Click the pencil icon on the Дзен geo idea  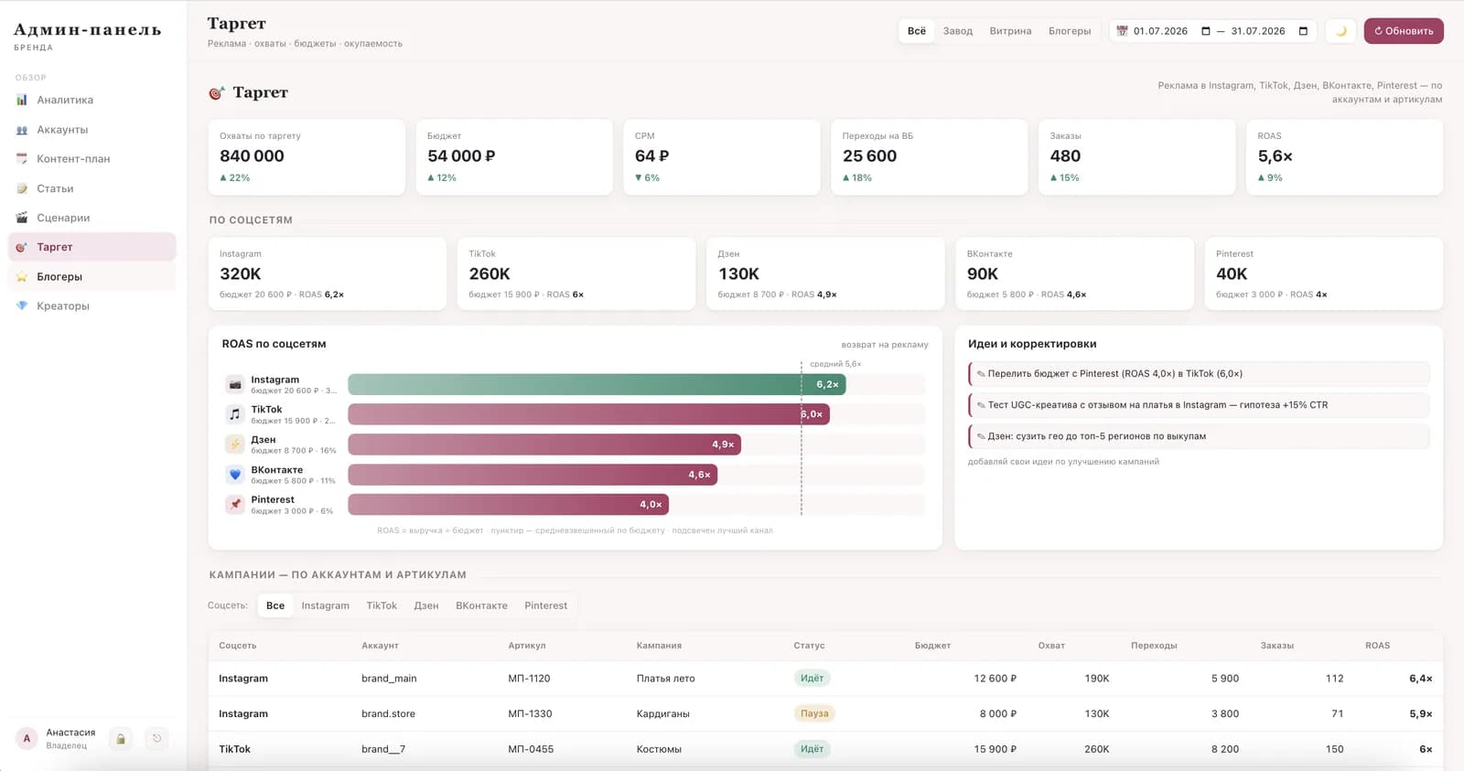(x=981, y=436)
